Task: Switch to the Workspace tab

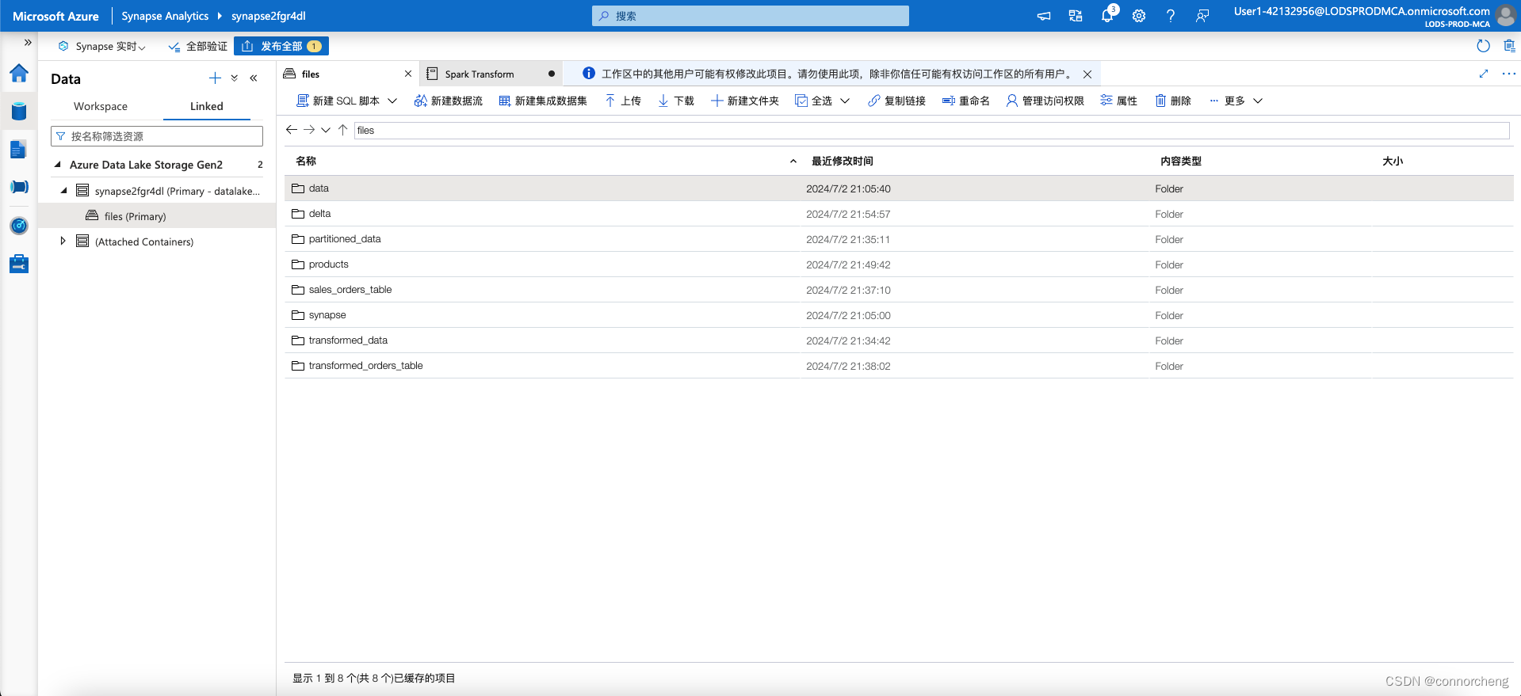Action: coord(101,106)
